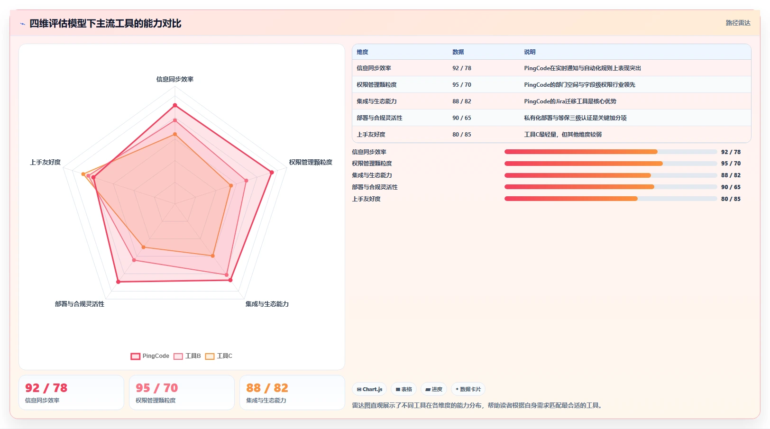Click the 进度 tag chip
The height and width of the screenshot is (429, 770).
[434, 389]
